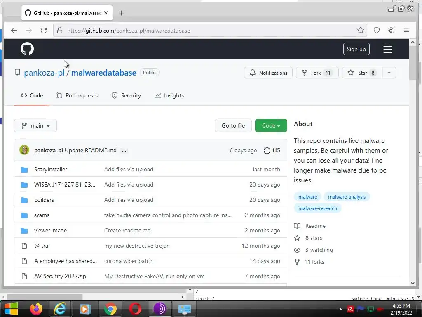Open the @_.rar file
The image size is (422, 317).
click(x=42, y=246)
